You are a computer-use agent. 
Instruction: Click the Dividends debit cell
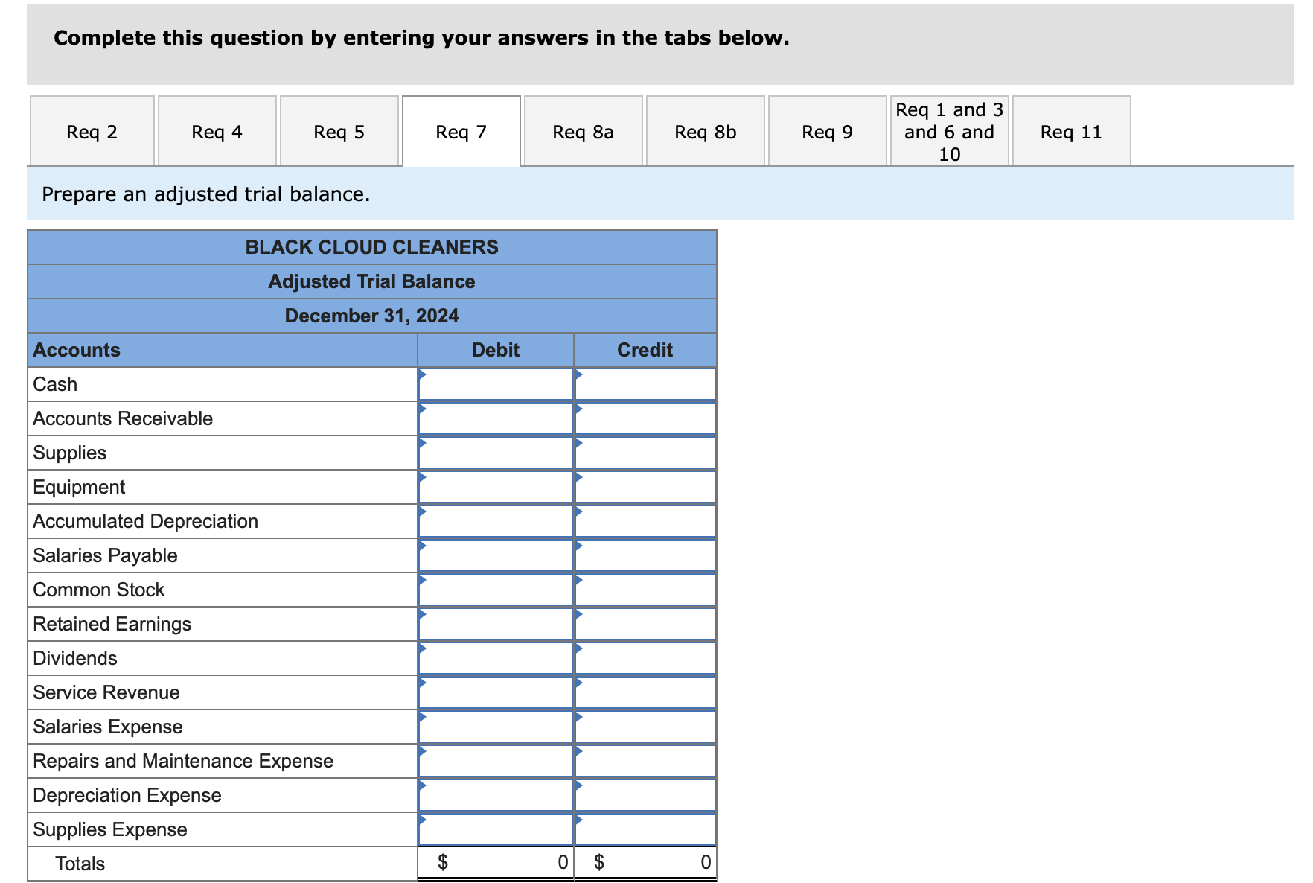496,658
